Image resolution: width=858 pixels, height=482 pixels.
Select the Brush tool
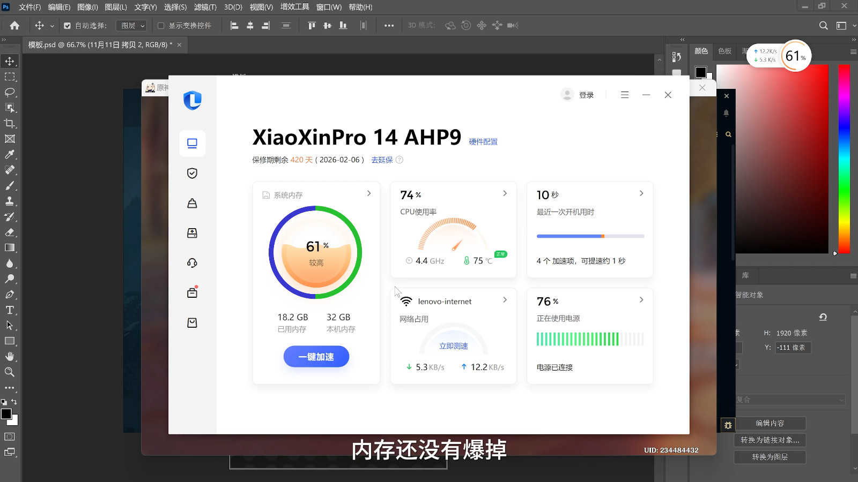tap(10, 185)
